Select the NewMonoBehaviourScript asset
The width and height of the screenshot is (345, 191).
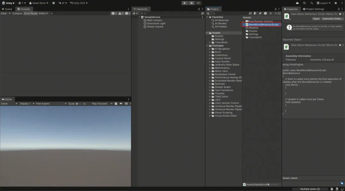click(262, 25)
